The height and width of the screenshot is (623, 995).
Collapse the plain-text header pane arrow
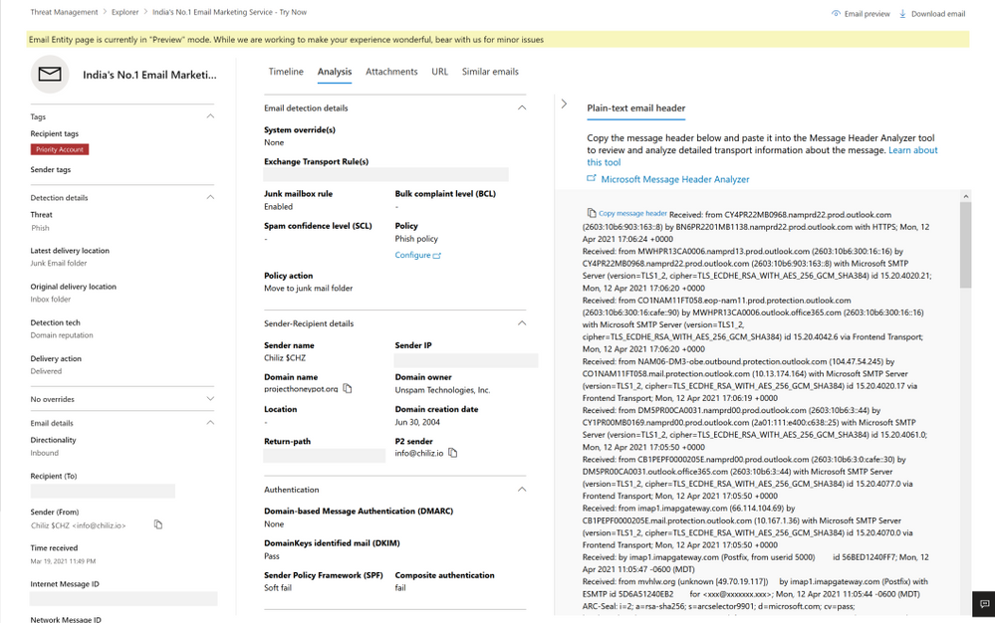click(x=564, y=104)
